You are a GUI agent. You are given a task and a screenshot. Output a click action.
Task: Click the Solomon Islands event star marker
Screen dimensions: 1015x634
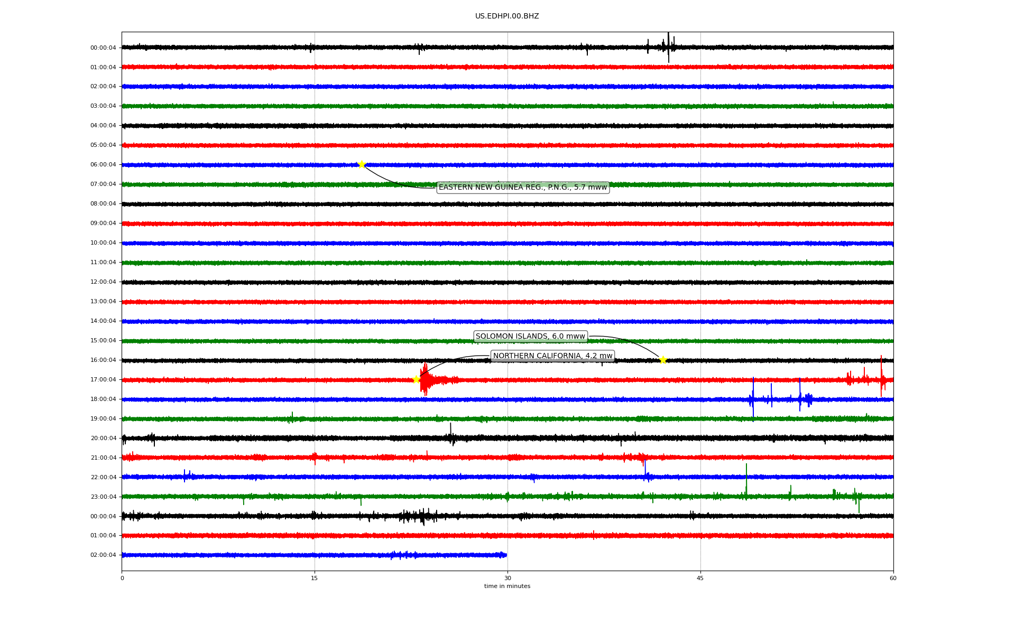pyautogui.click(x=663, y=360)
